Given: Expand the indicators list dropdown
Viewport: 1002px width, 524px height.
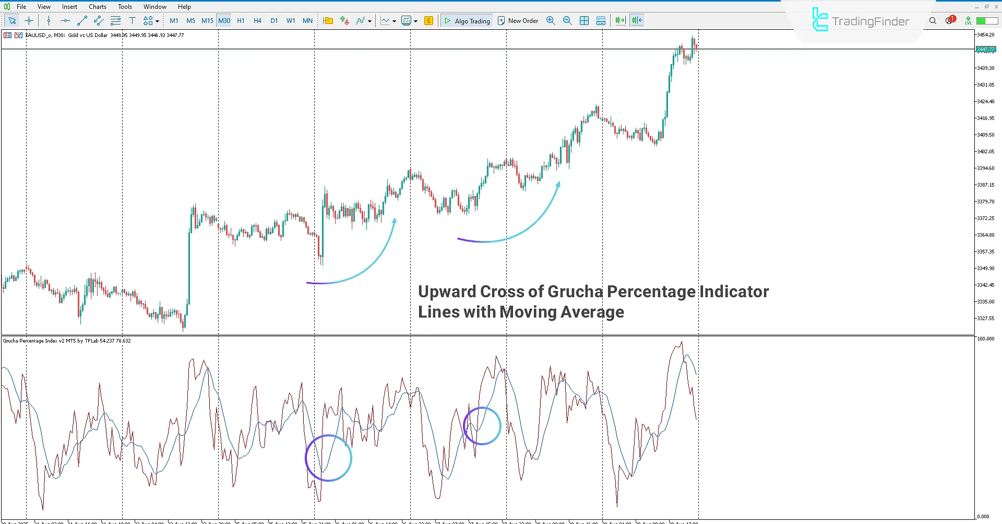Looking at the screenshot, I should click(x=368, y=20).
